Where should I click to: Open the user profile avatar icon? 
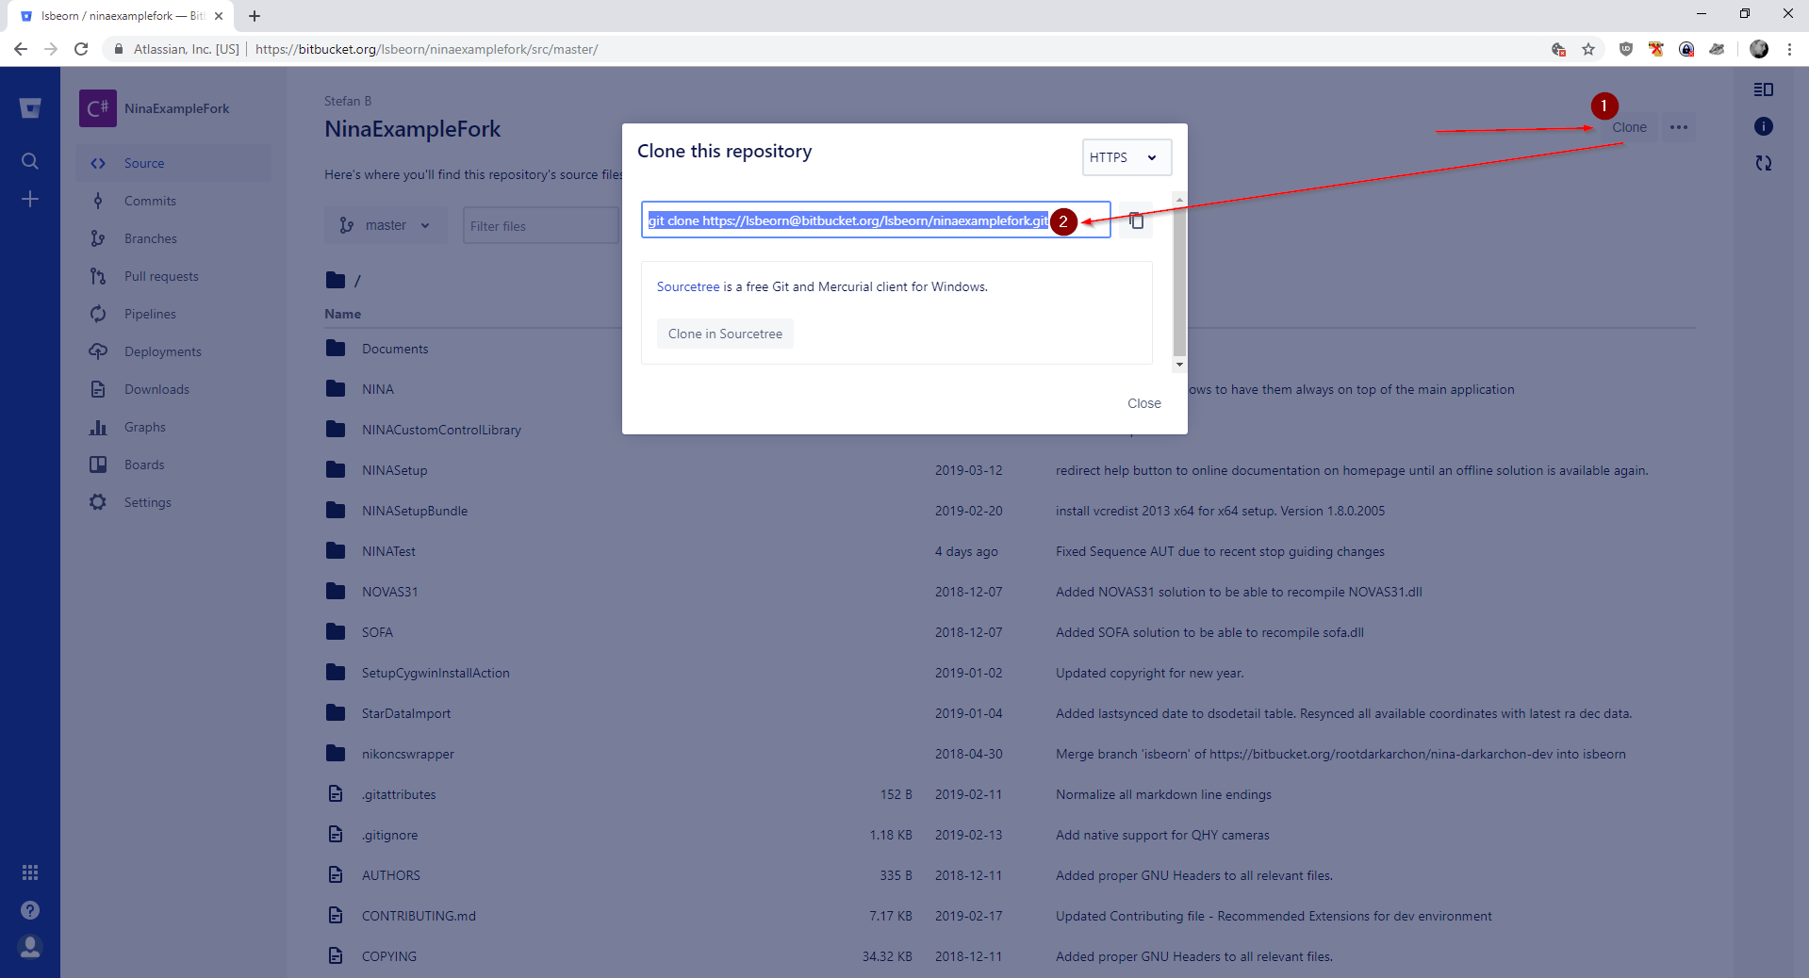(x=30, y=947)
